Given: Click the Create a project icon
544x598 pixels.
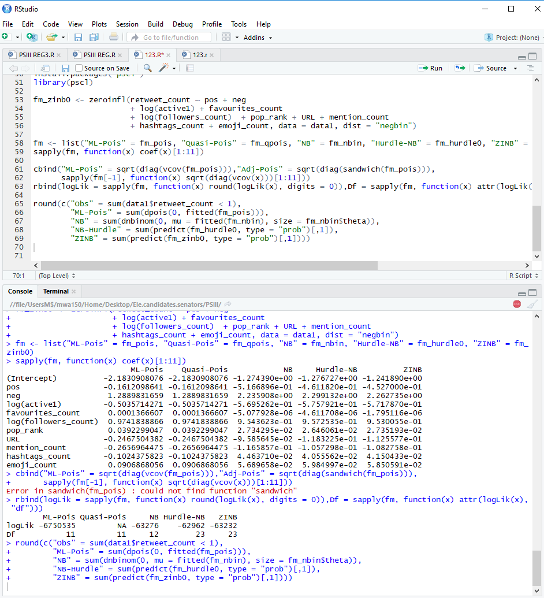Looking at the screenshot, I should click(x=32, y=37).
